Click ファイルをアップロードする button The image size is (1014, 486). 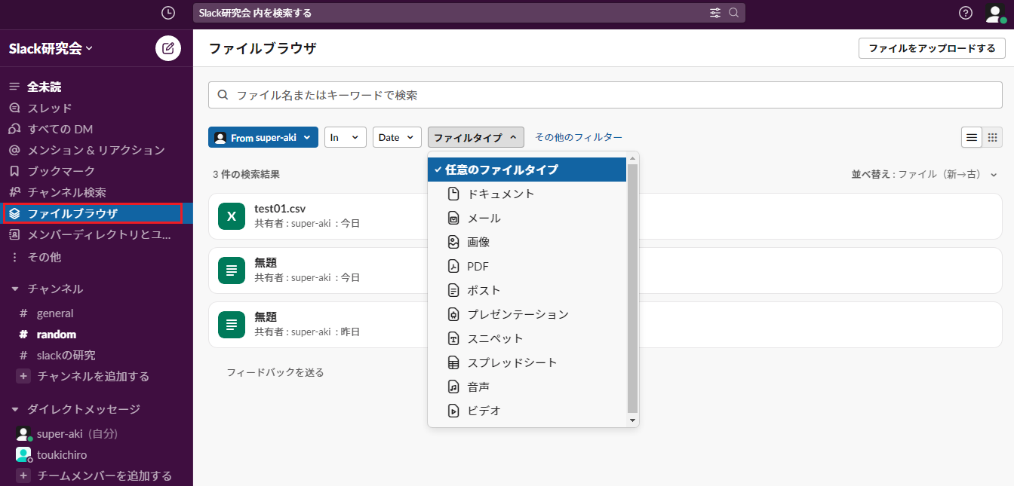coord(932,48)
